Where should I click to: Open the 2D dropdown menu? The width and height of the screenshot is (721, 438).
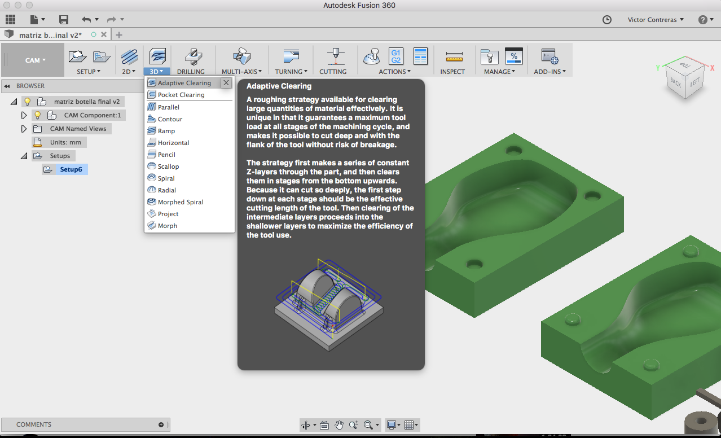129,72
